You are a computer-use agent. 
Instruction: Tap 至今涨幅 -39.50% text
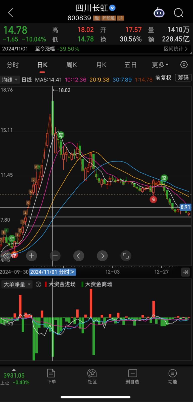[57, 49]
